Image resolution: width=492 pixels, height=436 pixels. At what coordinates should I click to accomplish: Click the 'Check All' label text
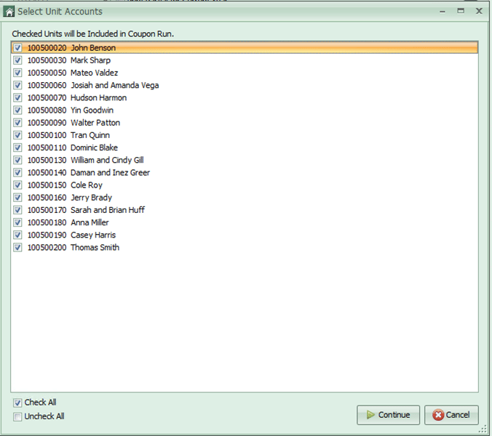pyautogui.click(x=41, y=403)
